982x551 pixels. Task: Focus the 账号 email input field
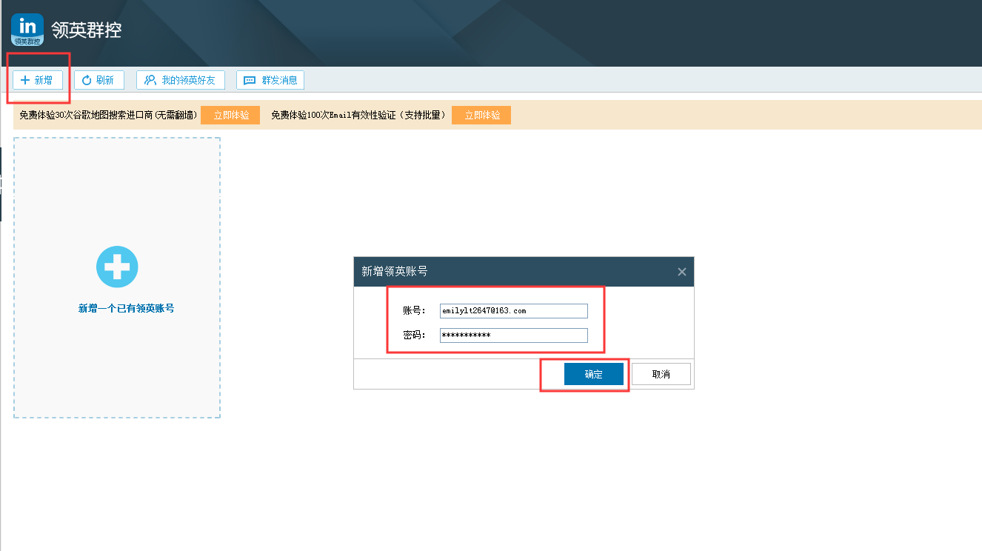pyautogui.click(x=513, y=311)
